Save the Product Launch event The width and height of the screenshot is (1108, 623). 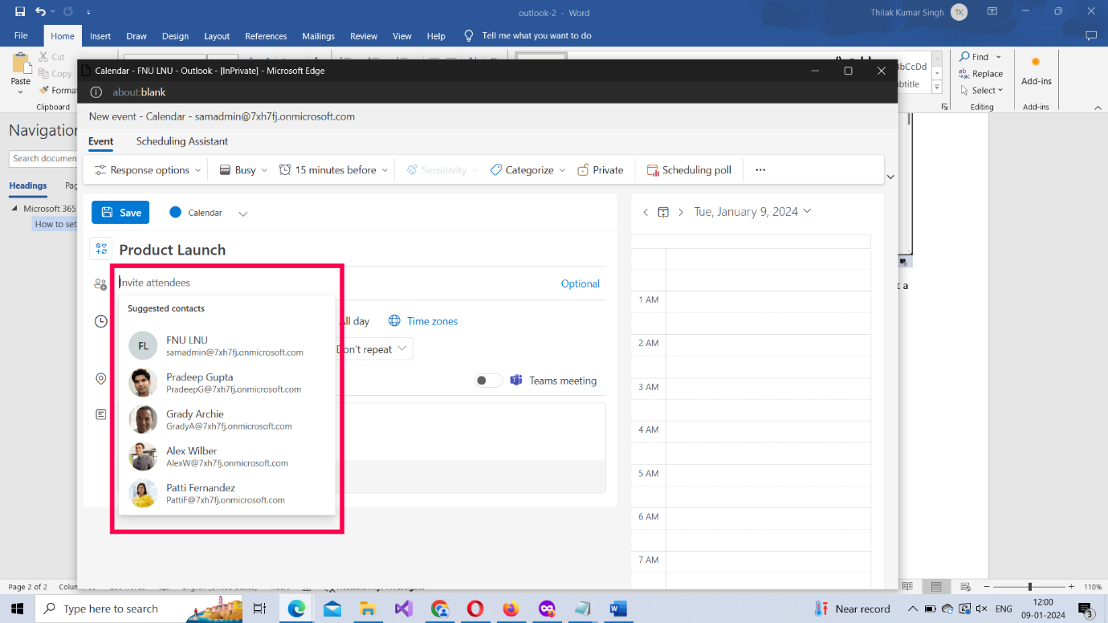[x=120, y=213]
